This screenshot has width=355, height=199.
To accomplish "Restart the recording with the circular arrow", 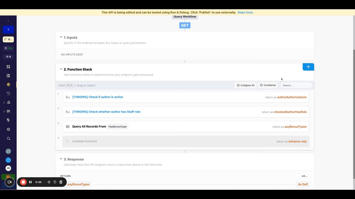I will click(55, 182).
